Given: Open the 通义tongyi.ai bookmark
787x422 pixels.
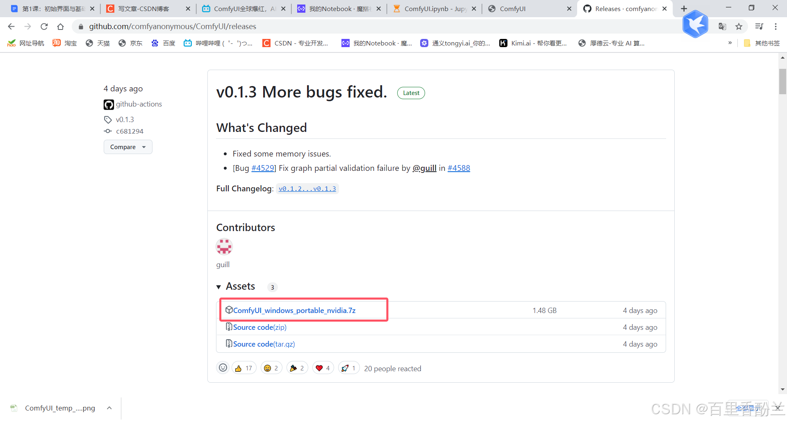Looking at the screenshot, I should (455, 43).
